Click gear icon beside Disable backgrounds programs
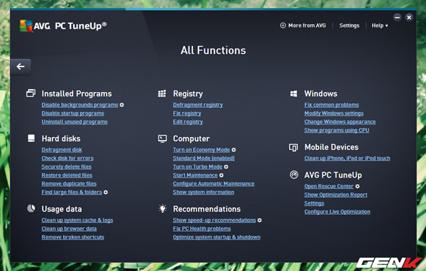 [122, 105]
